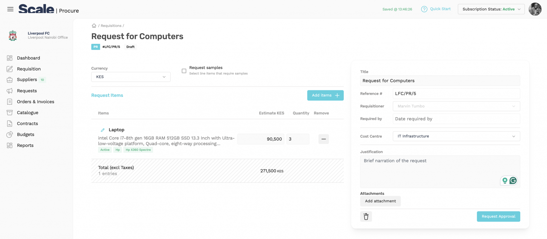The image size is (547, 239).
Task: Enable the Request samples checkbox
Action: pyautogui.click(x=184, y=71)
